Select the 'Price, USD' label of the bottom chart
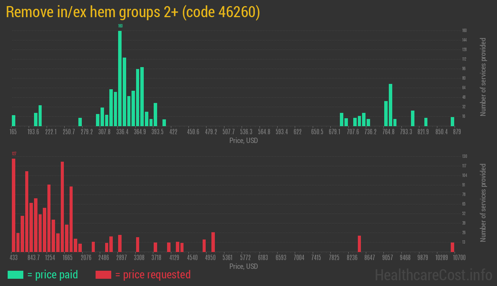 pyautogui.click(x=243, y=267)
